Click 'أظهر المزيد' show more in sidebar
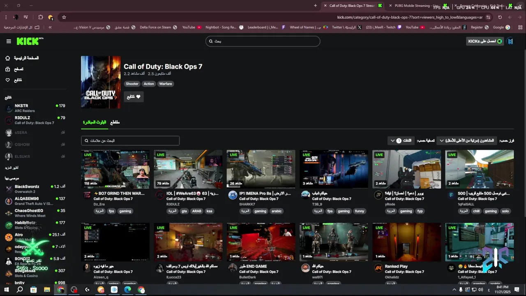Viewport: 526px width, 296px height. pos(12,168)
